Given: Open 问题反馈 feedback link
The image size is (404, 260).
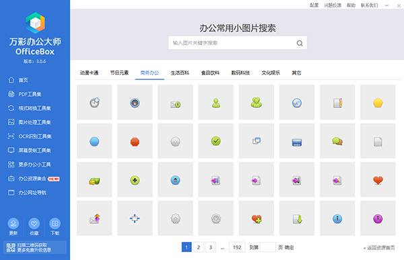Looking at the screenshot, I should [x=333, y=5].
